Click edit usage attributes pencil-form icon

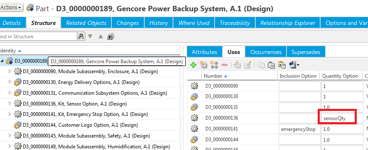coord(247,65)
